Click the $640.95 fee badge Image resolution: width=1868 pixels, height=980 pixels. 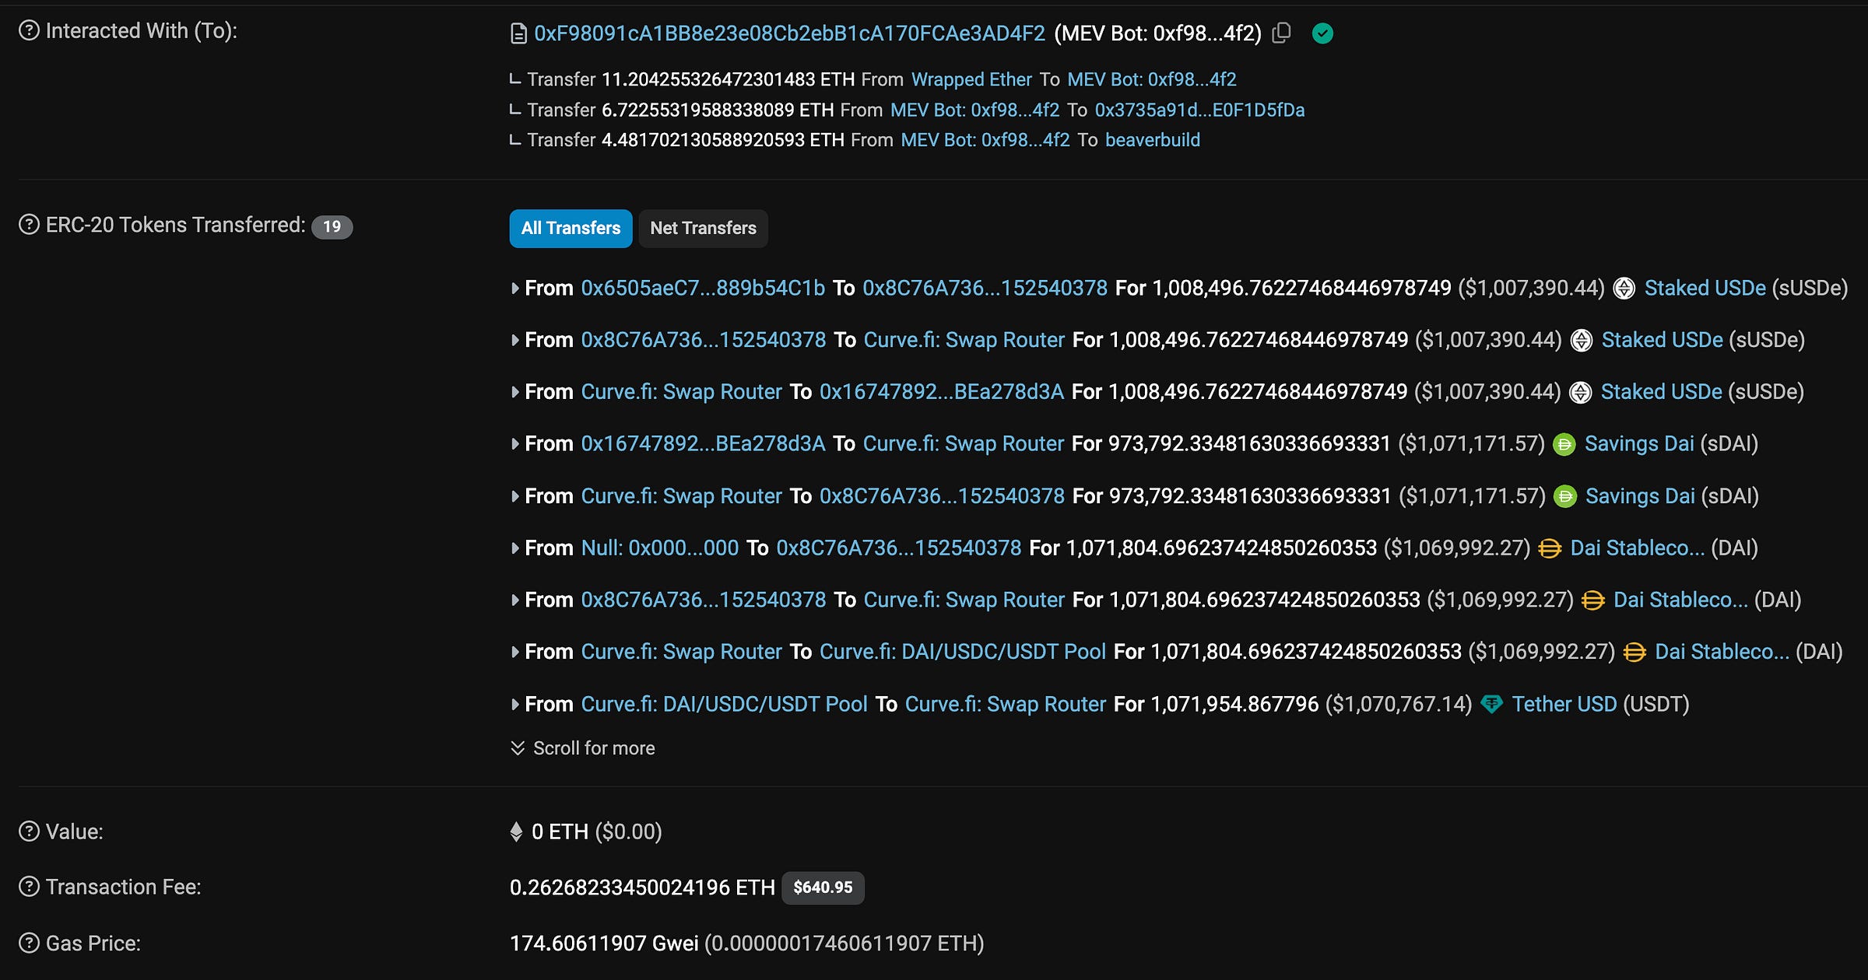[x=823, y=887]
